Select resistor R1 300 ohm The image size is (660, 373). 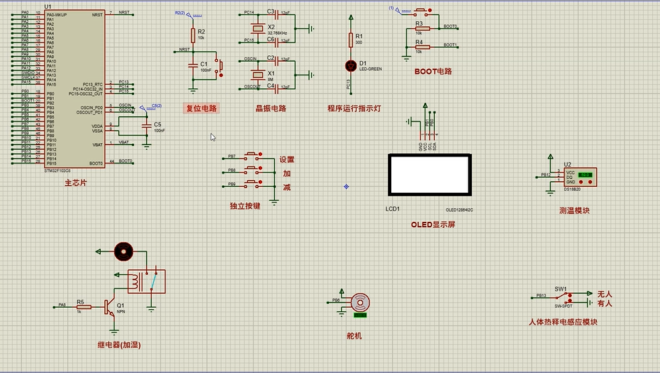[x=351, y=40]
